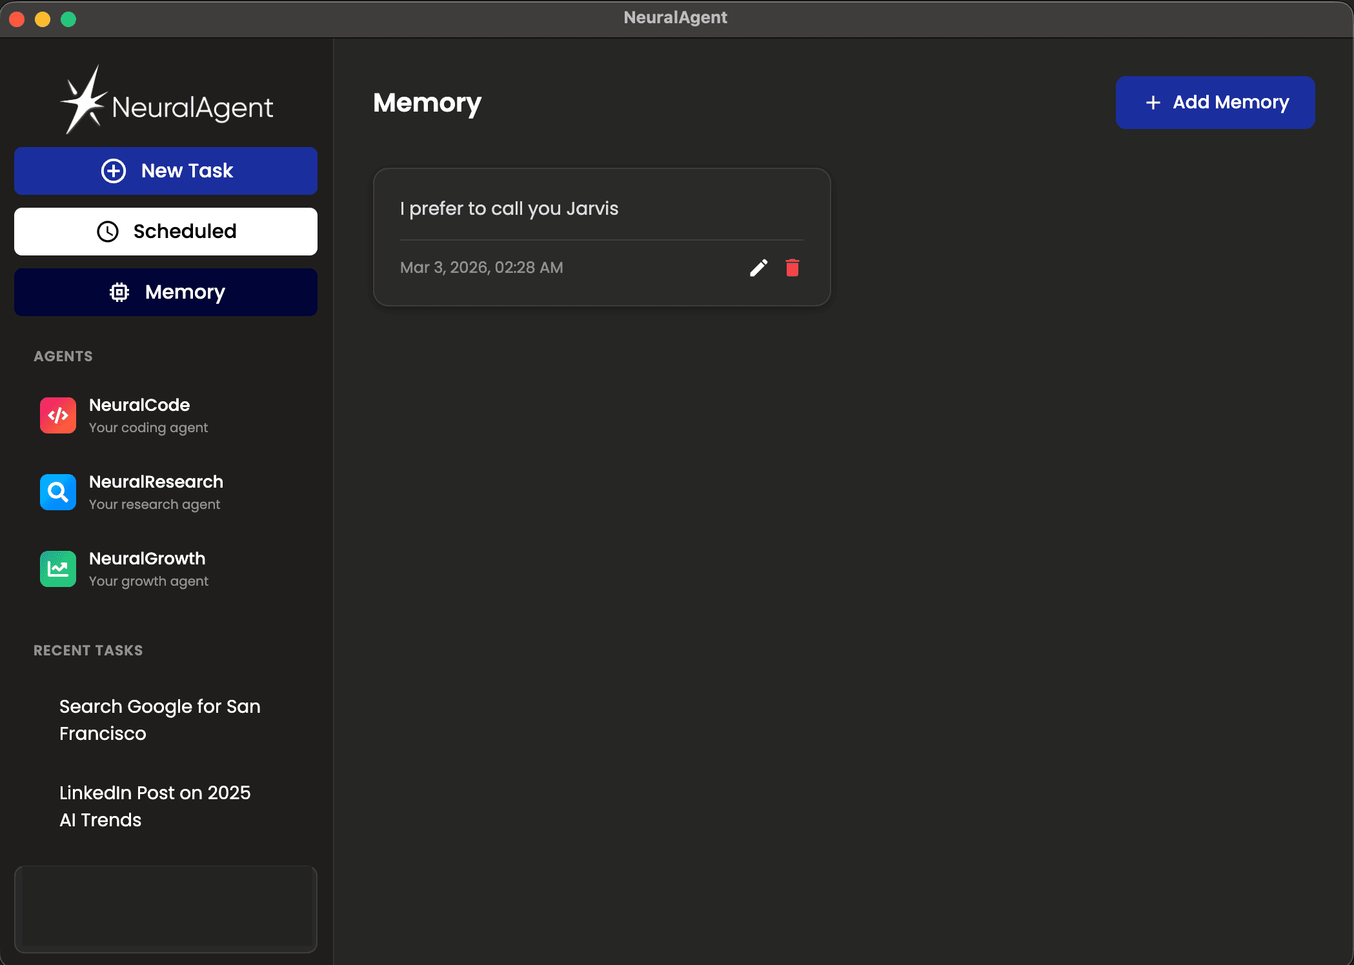The width and height of the screenshot is (1354, 965).
Task: Delete the Jarvis memory using the trash icon
Action: 793,267
